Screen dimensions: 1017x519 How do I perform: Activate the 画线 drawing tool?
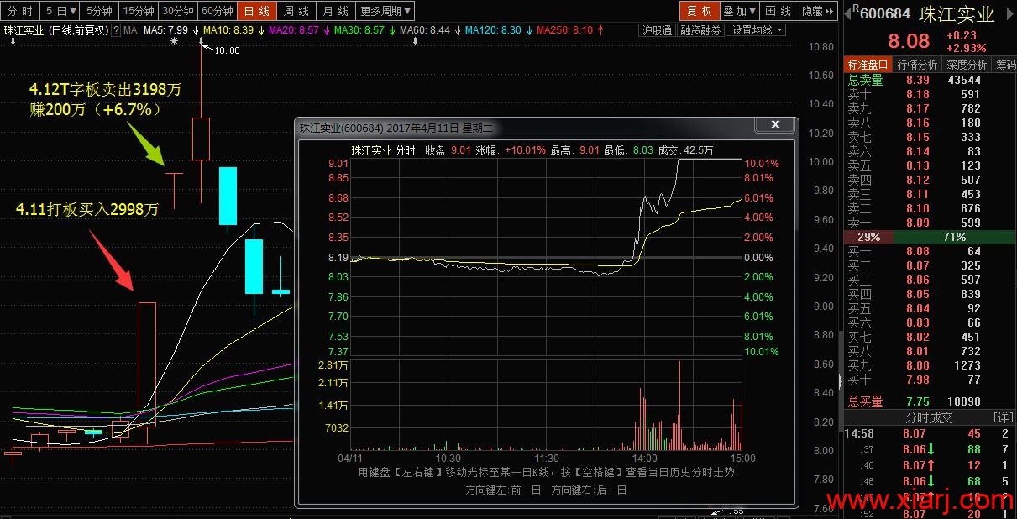click(779, 11)
